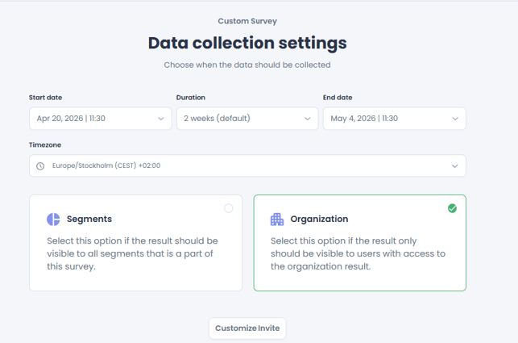Click 'Choose when the data should be collected' subtitle
Screen dimensions: 518x343
click(x=247, y=65)
